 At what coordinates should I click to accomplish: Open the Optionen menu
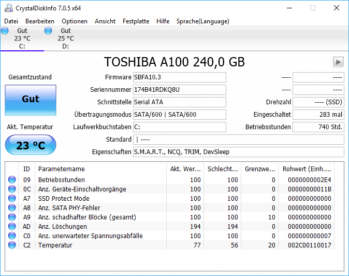(x=75, y=21)
